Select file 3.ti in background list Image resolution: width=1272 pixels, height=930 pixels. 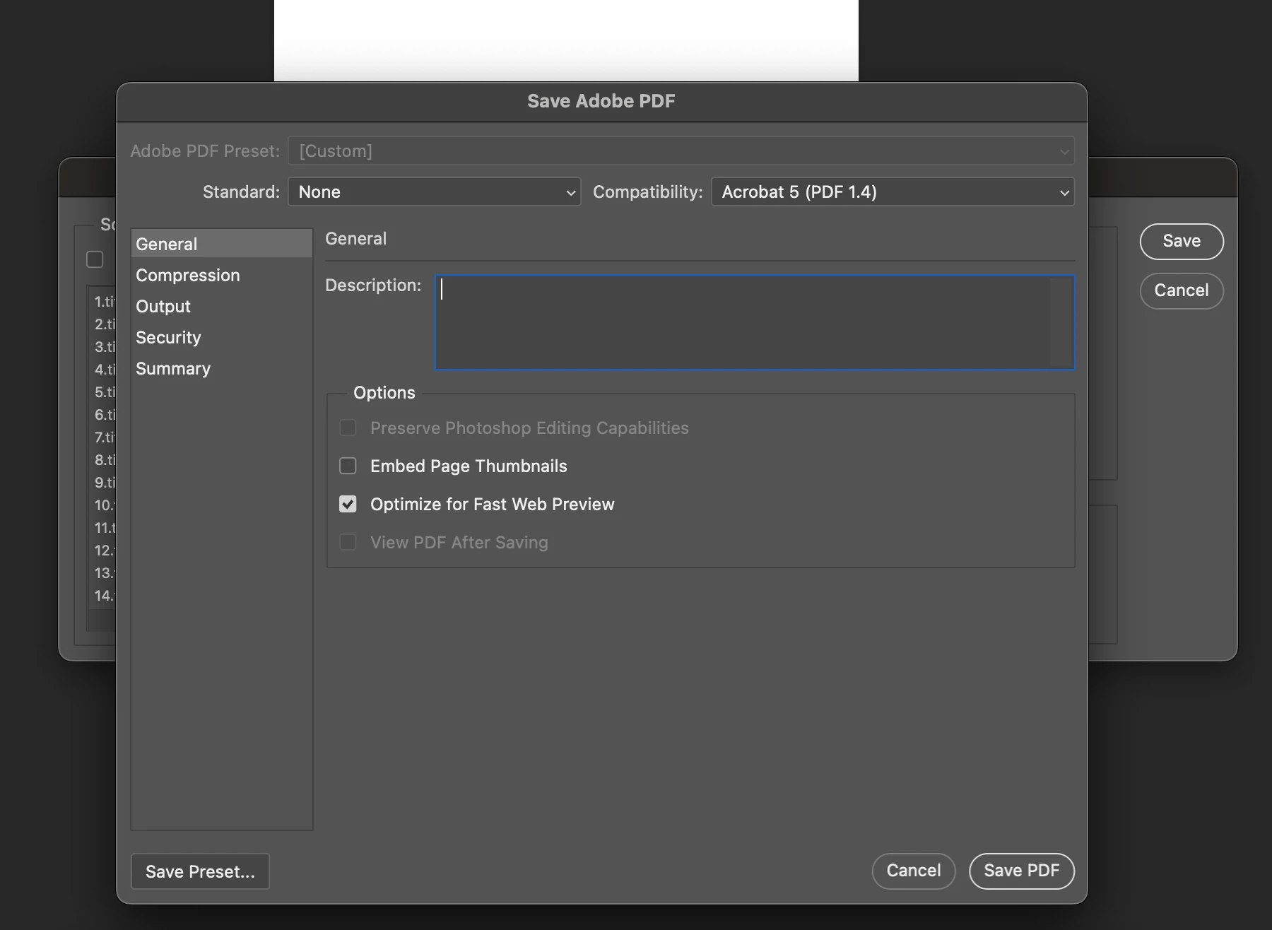(x=104, y=347)
